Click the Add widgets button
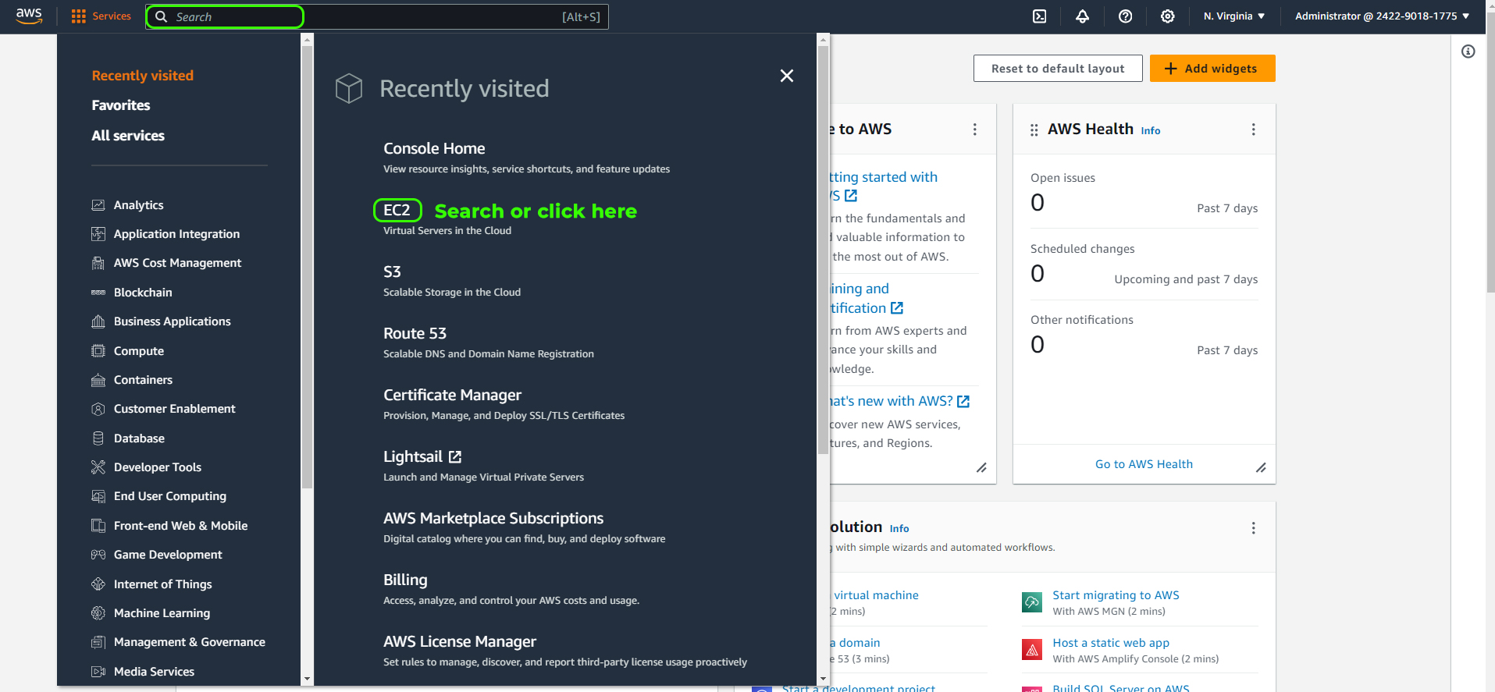The height and width of the screenshot is (692, 1495). [1212, 69]
